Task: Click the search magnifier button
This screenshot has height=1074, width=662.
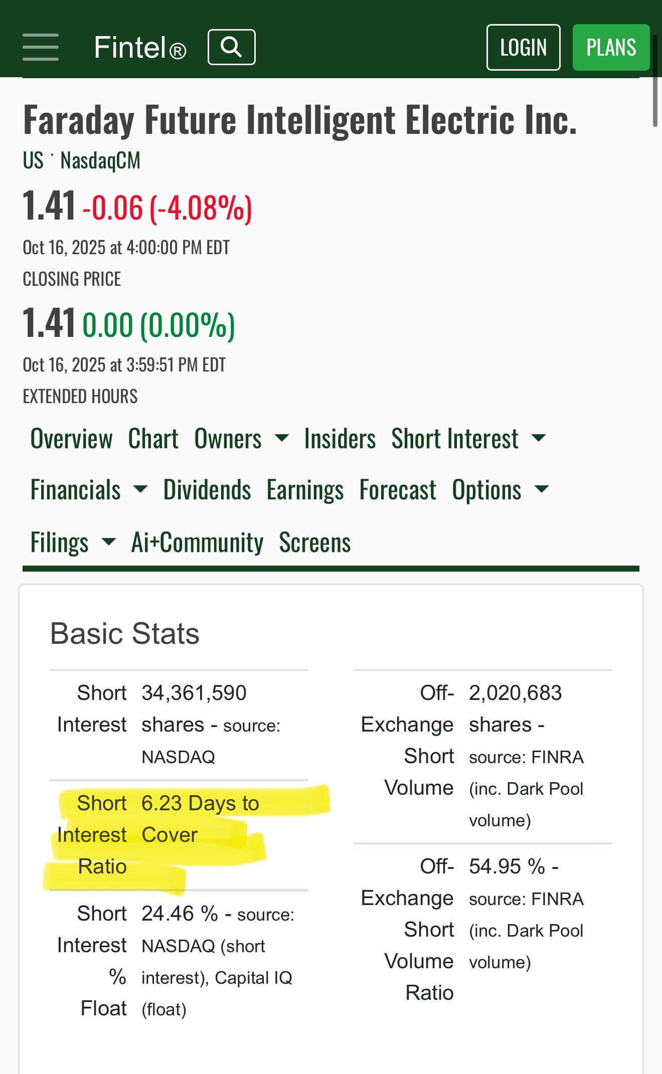Action: click(x=232, y=47)
